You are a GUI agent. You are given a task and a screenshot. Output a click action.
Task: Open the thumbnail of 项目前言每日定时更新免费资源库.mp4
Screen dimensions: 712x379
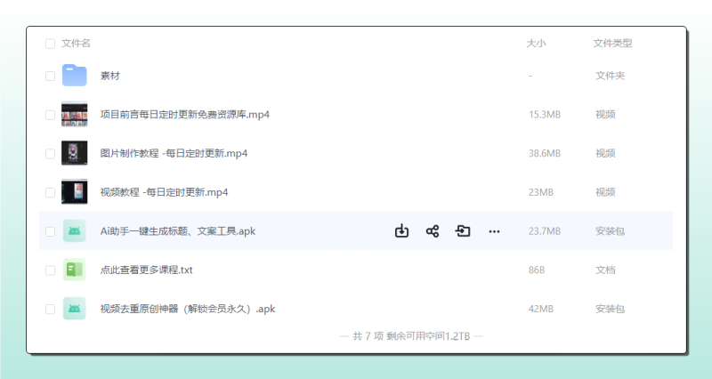pos(75,114)
